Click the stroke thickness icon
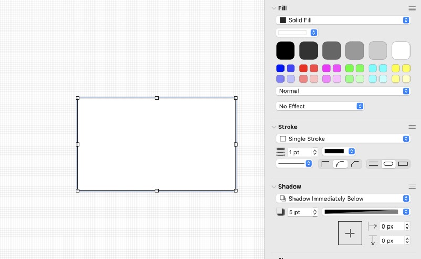 [280, 152]
